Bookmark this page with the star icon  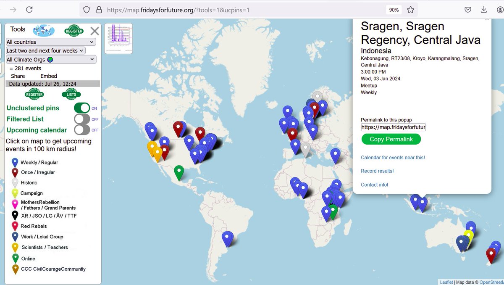(410, 10)
